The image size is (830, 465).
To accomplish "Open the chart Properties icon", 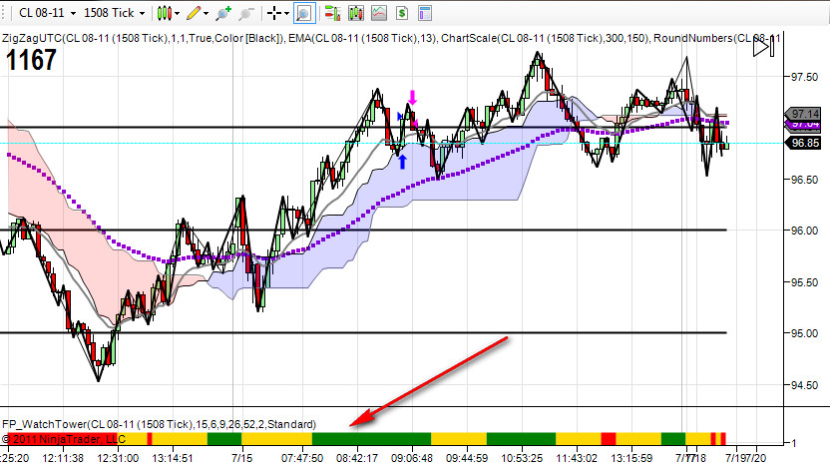I will (x=425, y=13).
